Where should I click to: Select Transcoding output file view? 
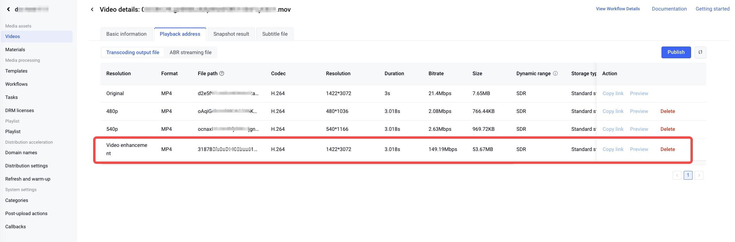[133, 52]
